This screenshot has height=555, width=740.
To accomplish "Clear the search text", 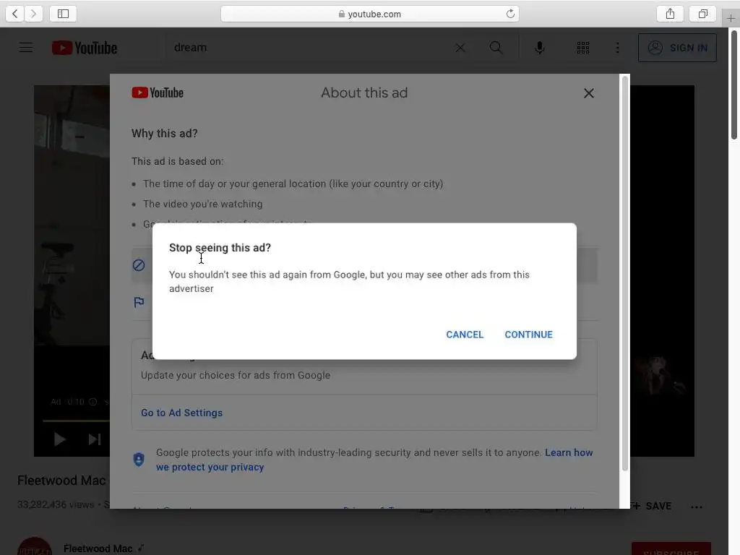I will coord(460,48).
